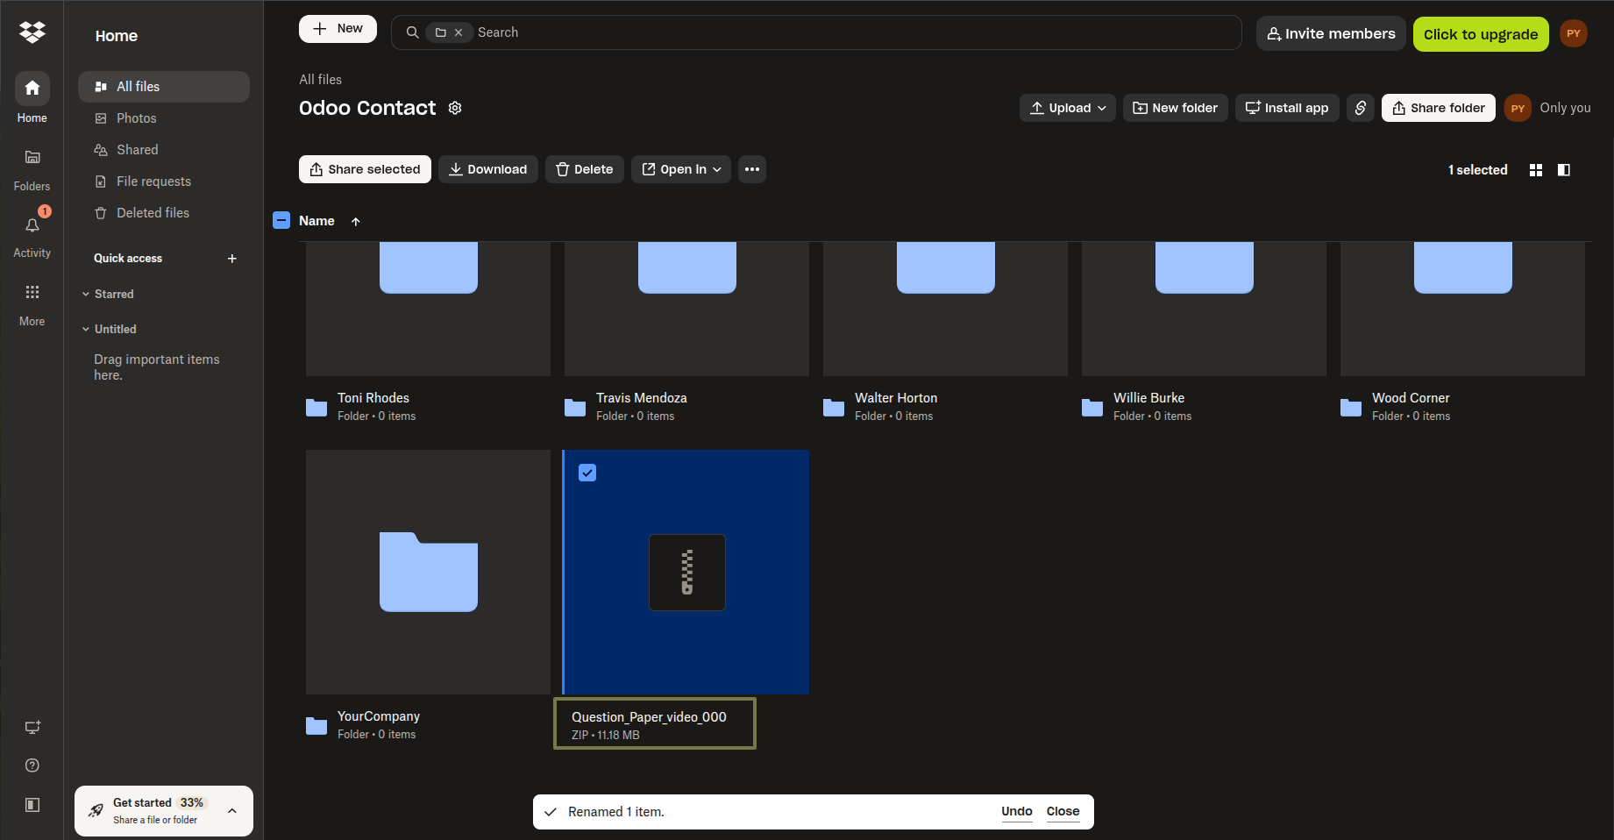Screen dimensions: 1614x840
Task: Click the Share folder button
Action: [x=1439, y=108]
